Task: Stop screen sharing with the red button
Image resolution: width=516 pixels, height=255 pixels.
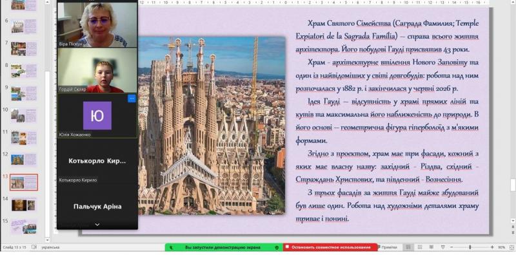Action: tap(330, 247)
